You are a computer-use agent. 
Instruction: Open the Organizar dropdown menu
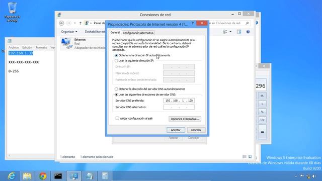(69, 32)
